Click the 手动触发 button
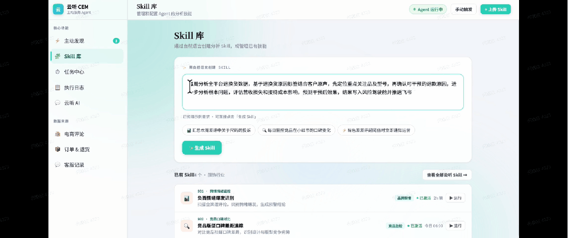568x238 pixels. [464, 9]
